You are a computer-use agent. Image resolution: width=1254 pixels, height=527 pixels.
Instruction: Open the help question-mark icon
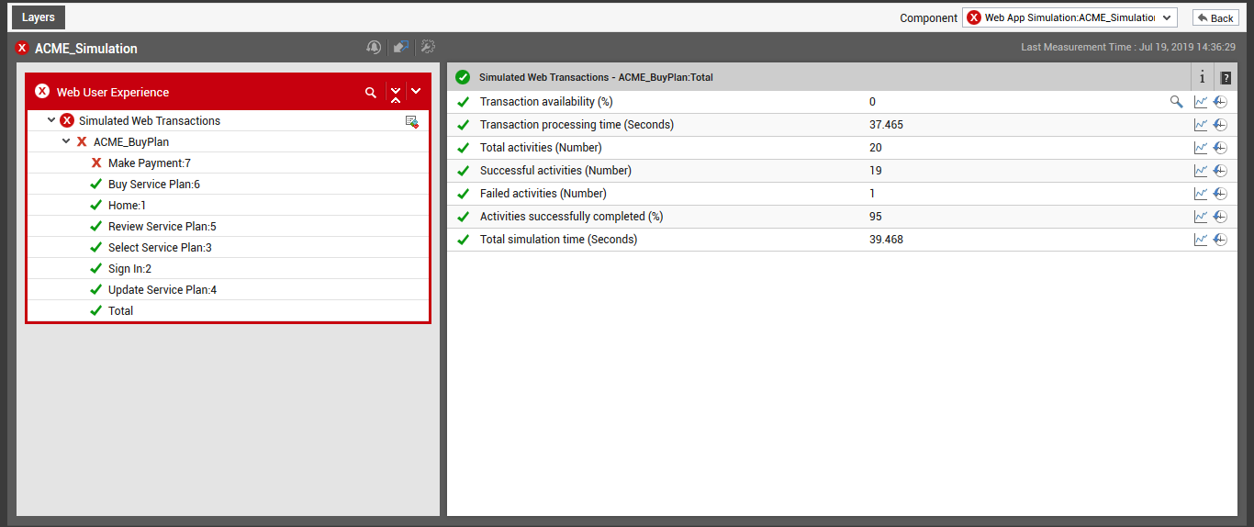pos(1226,77)
